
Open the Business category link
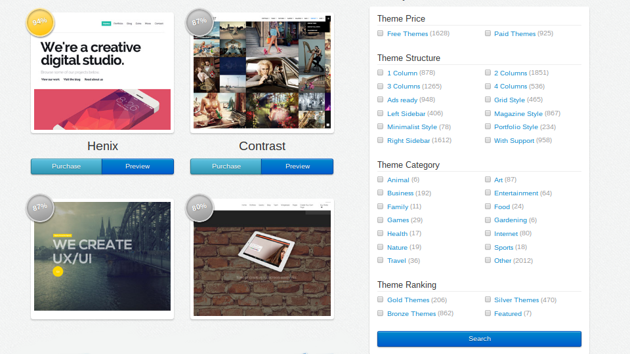click(400, 193)
